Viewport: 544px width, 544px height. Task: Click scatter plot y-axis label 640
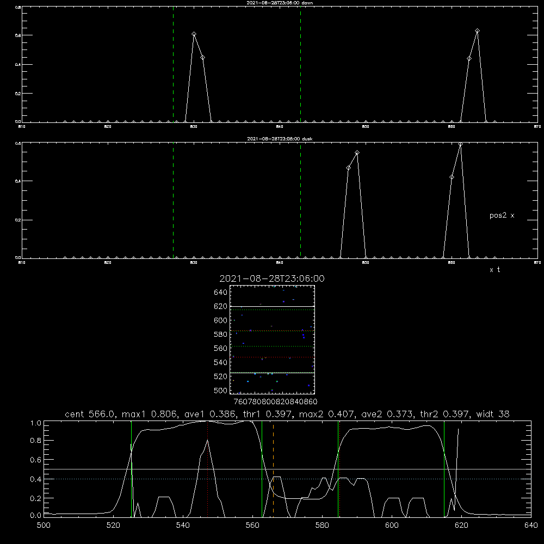pos(221,292)
